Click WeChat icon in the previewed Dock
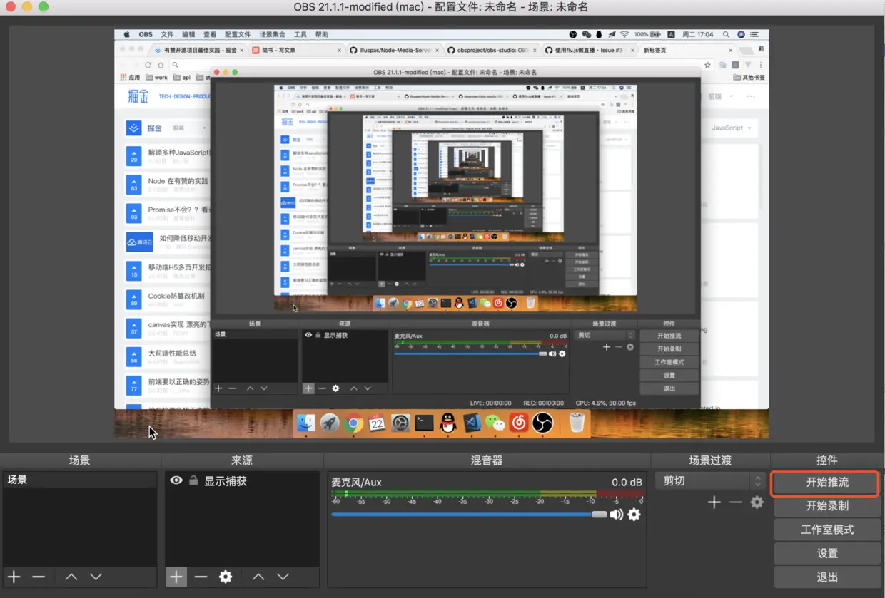885x598 pixels. click(495, 423)
